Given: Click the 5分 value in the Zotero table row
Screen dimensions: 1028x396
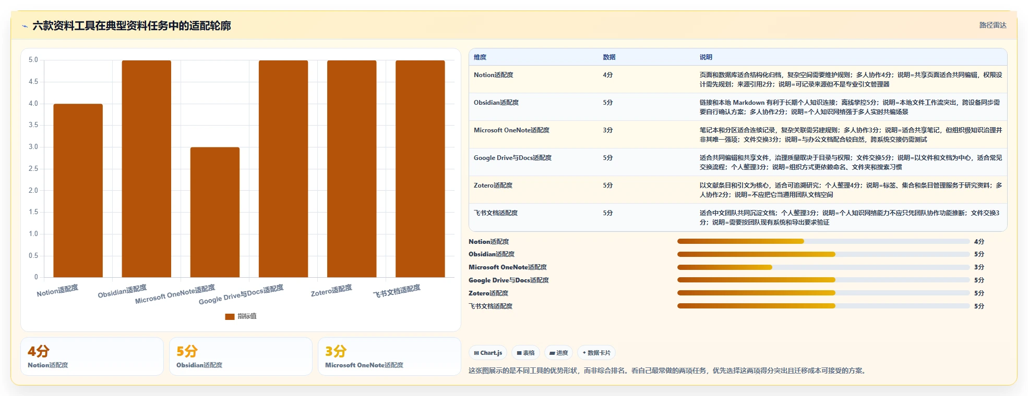Looking at the screenshot, I should (x=607, y=185).
